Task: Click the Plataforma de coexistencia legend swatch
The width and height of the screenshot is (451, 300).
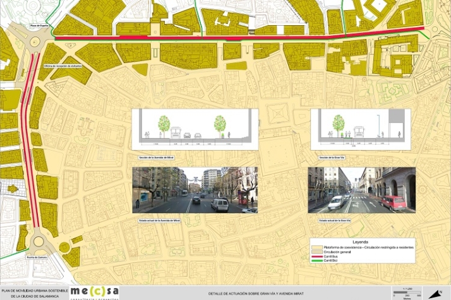Action: [318, 248]
